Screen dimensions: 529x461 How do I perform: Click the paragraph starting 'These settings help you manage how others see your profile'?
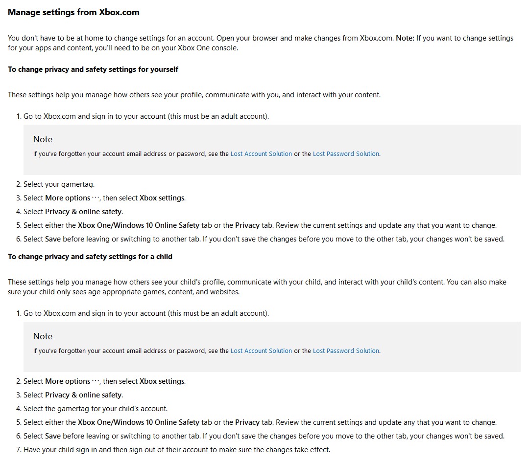194,95
